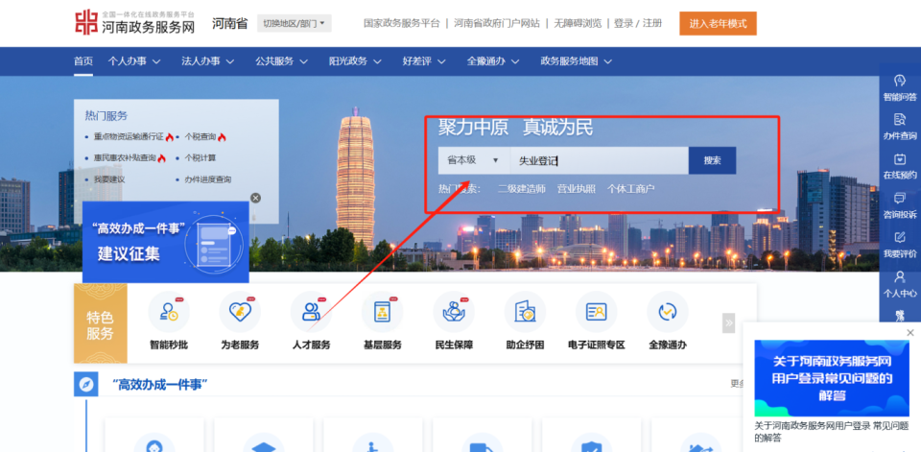Open the 省本级 search scope dropdown
This screenshot has height=452, width=921.
click(473, 160)
